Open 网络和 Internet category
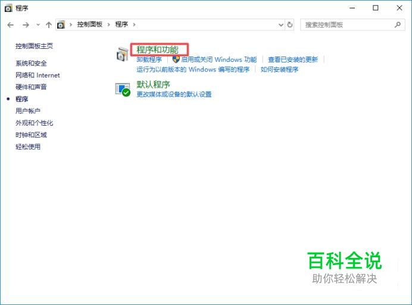Viewport: 412px width, 305px height. 38,75
